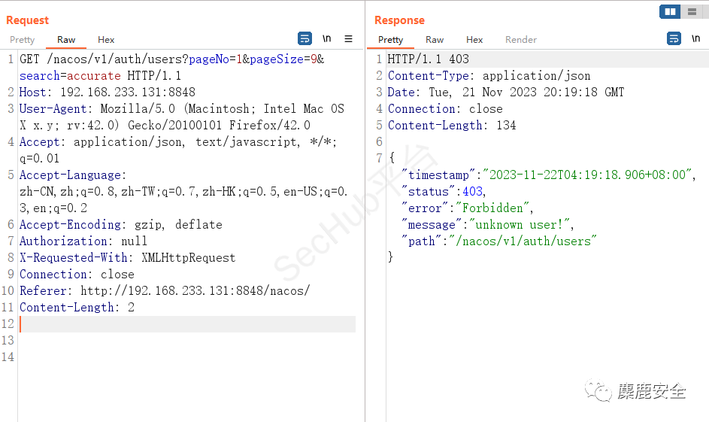
Task: Open the Hex tab in Response panel
Action: click(474, 40)
